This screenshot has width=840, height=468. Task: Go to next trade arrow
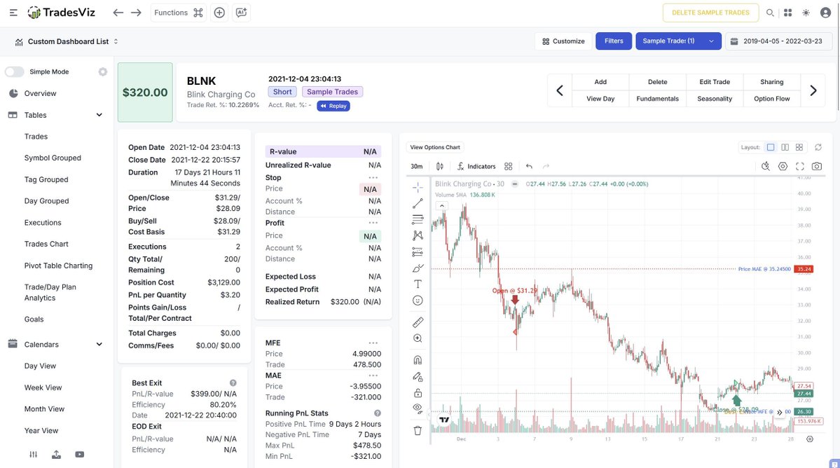pos(813,90)
